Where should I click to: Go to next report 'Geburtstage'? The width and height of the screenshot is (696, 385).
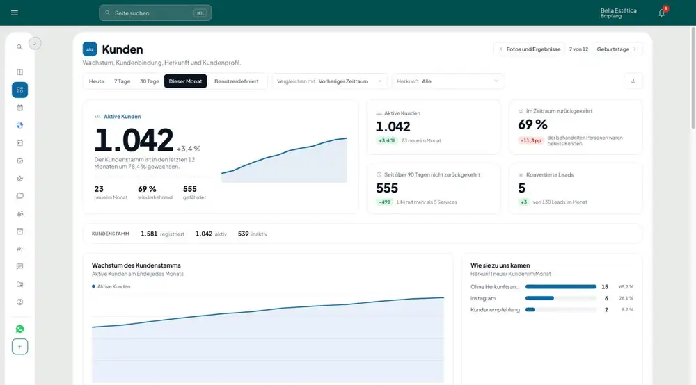click(x=617, y=49)
